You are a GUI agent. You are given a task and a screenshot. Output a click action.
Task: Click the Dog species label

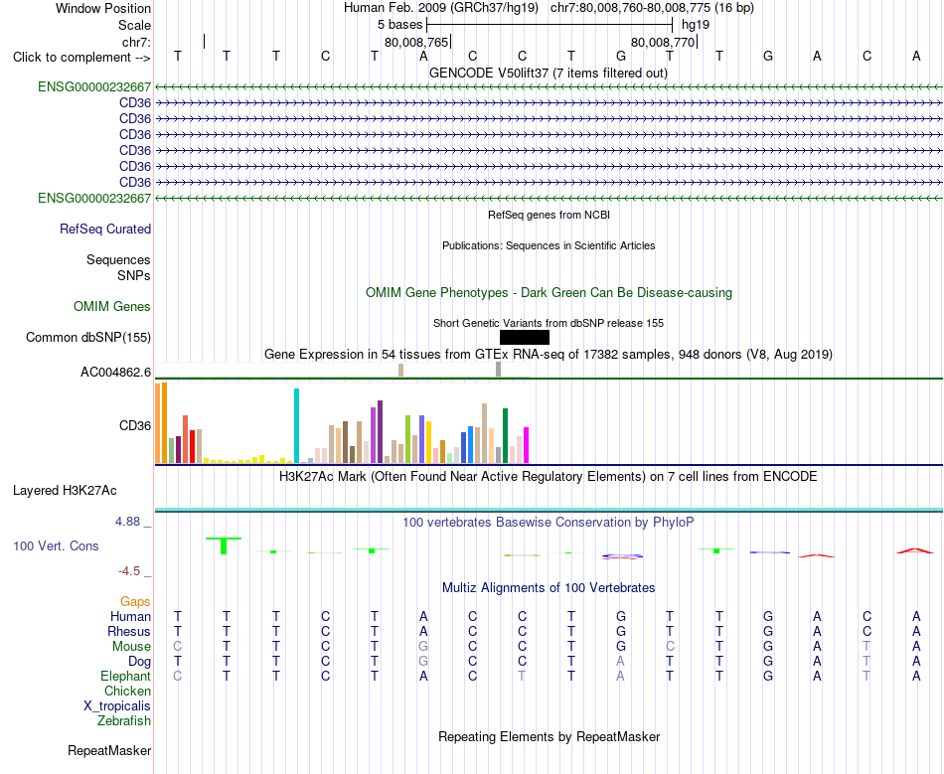click(139, 662)
